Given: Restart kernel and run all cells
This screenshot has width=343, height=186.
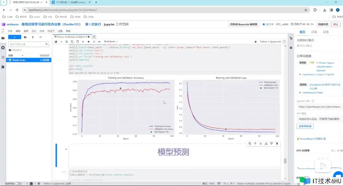Looking at the screenshot, I should [x=99, y=42].
